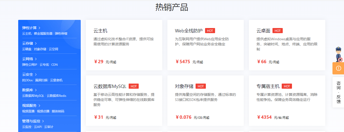The image size is (344, 132).
Task: Click HOT badge on 云桌面 card
Action: click(x=278, y=31)
